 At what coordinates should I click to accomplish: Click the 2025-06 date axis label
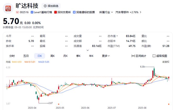[x=85, y=108]
